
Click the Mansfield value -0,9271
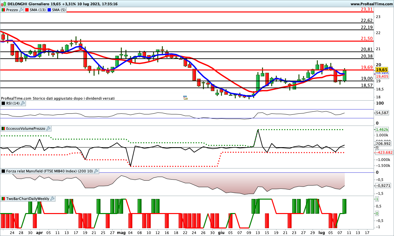pyautogui.click(x=383, y=185)
